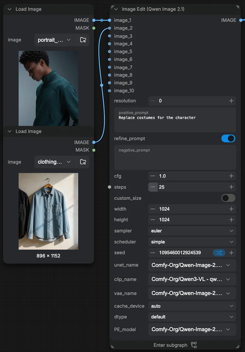This screenshot has width=245, height=352.
Task: Click the negative_prompt text area
Action: point(175,157)
